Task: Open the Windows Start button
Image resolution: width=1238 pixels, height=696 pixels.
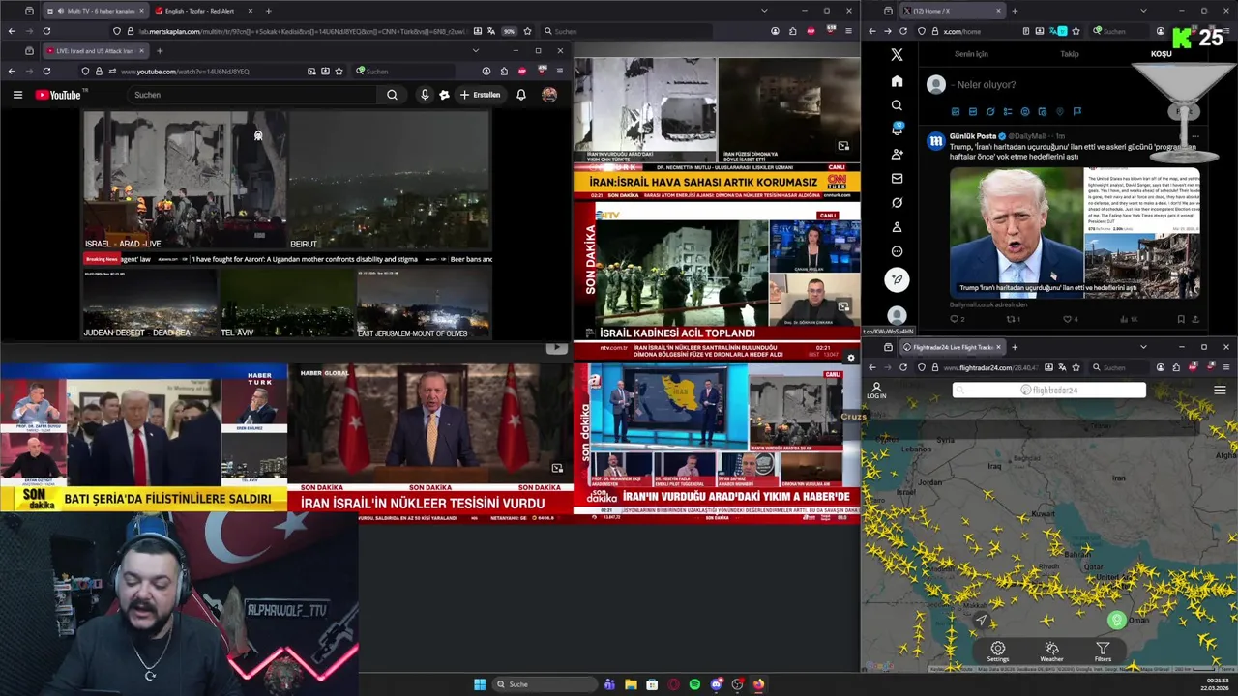Action: point(480,684)
